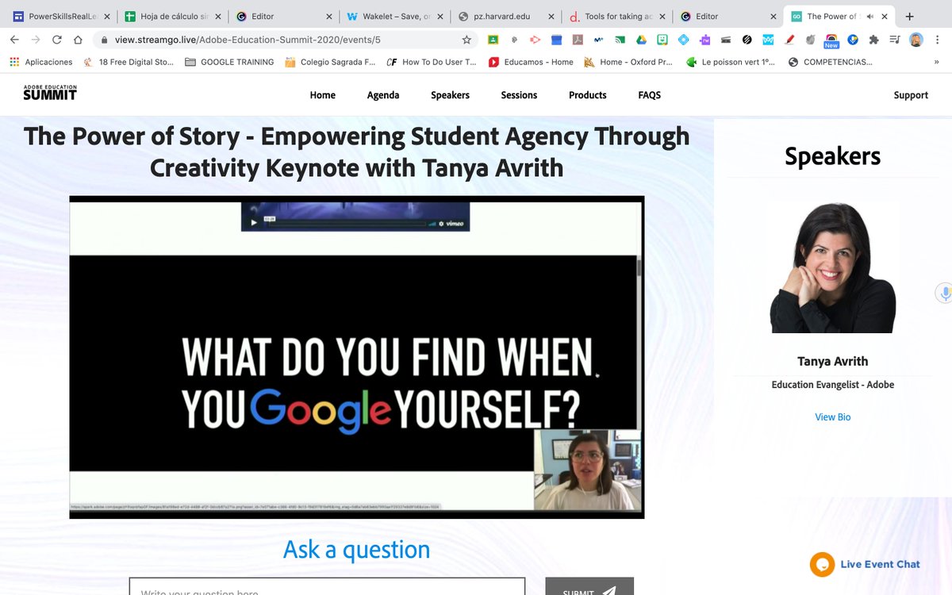The width and height of the screenshot is (952, 595).
Task: Open the clapperboard extension icon
Action: coord(725,40)
